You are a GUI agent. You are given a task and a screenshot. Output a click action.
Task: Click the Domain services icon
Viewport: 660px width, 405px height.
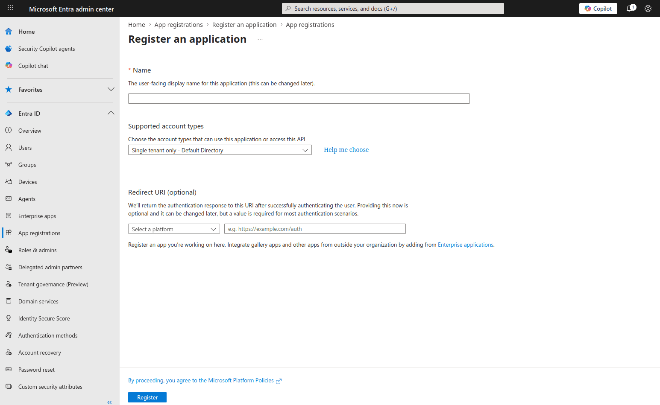tap(9, 301)
